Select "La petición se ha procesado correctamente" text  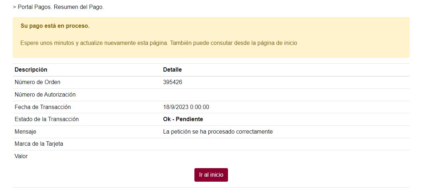[x=218, y=132]
